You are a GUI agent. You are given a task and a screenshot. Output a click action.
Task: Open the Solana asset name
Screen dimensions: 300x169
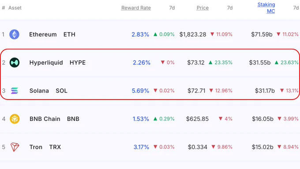coord(39,91)
